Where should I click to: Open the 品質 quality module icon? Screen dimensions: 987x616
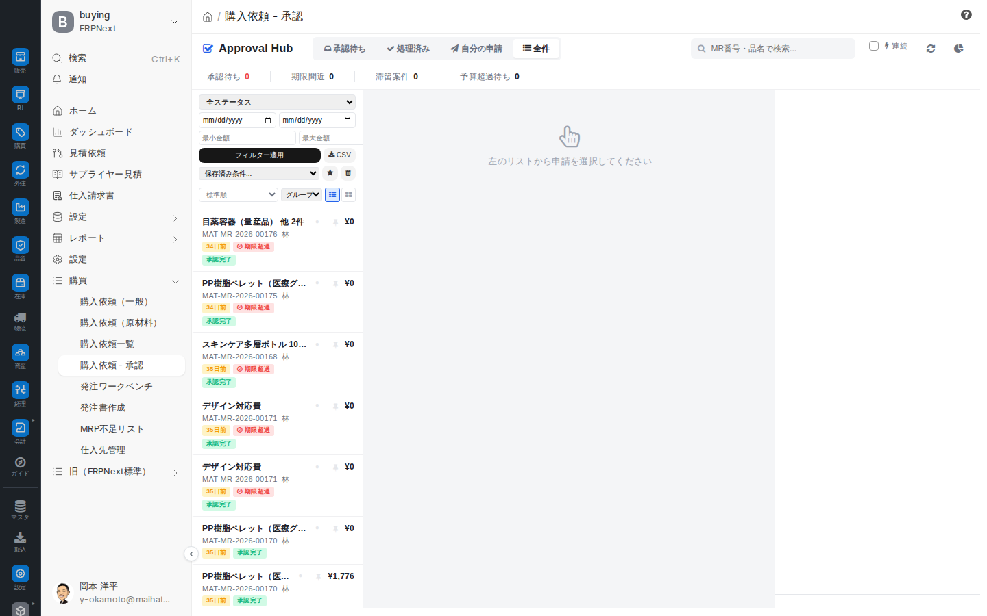tap(21, 245)
